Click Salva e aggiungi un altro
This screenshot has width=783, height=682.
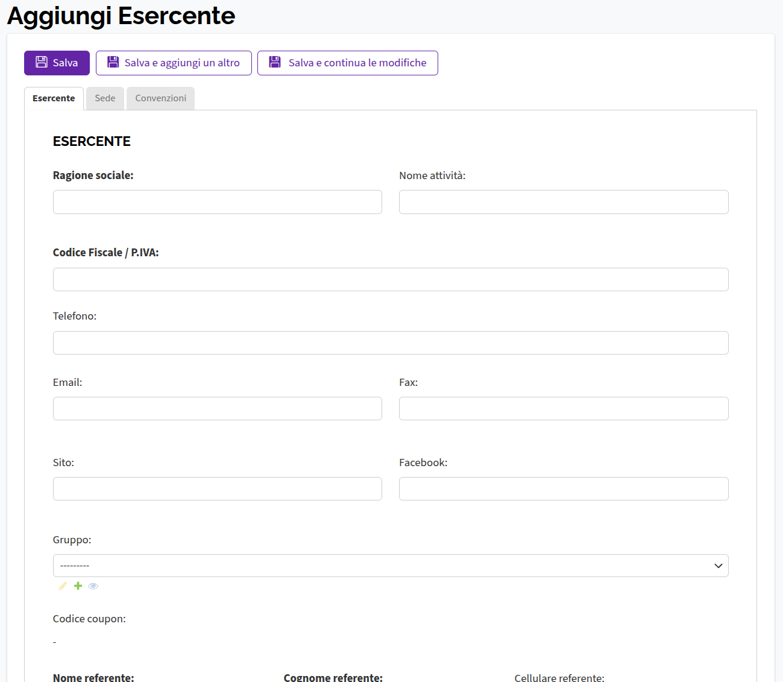(174, 63)
